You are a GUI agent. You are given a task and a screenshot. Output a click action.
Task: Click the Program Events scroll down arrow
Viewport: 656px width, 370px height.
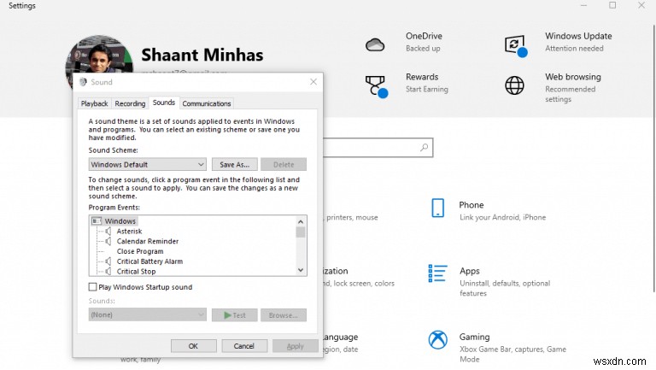pos(301,270)
